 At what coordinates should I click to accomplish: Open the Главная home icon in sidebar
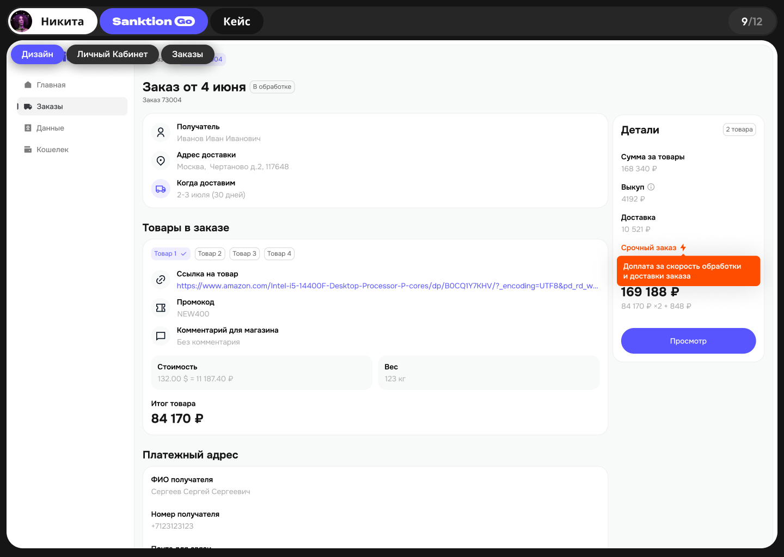(28, 84)
